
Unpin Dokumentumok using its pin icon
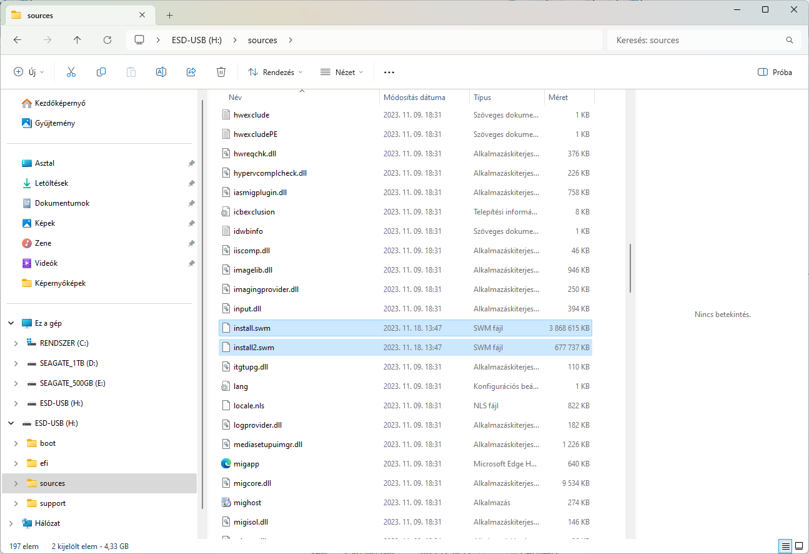191,203
